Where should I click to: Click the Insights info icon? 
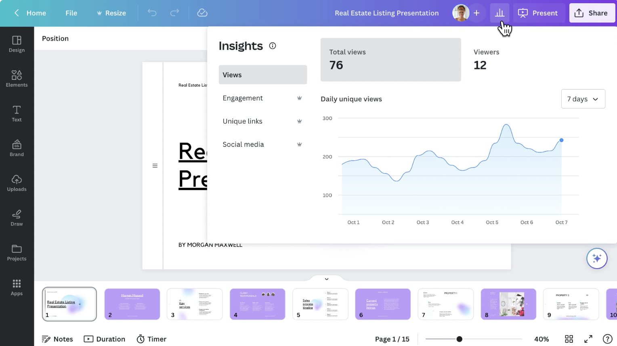pos(273,46)
